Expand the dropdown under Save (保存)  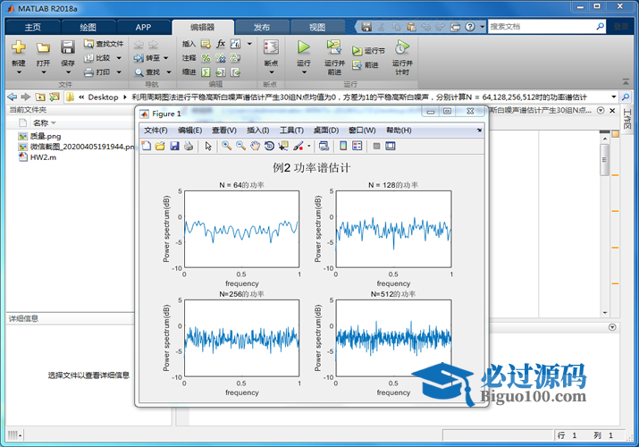(68, 72)
